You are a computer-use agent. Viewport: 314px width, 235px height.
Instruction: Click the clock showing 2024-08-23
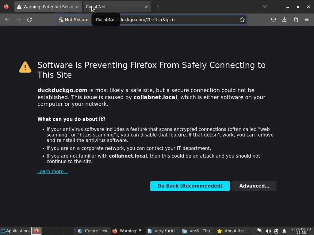pyautogui.click(x=301, y=231)
